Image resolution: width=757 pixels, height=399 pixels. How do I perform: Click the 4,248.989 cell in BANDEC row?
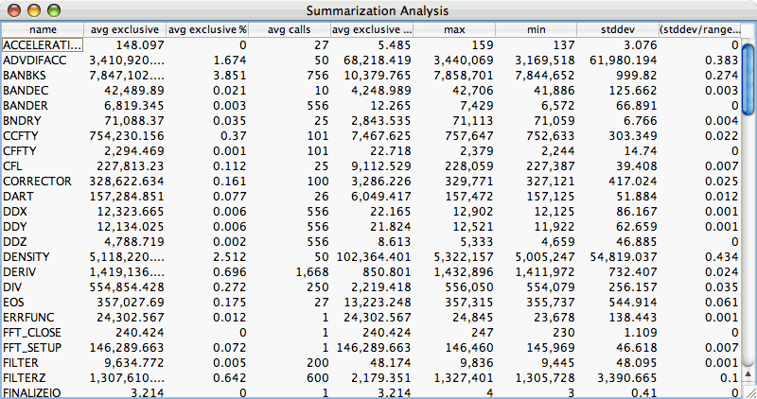pyautogui.click(x=381, y=90)
